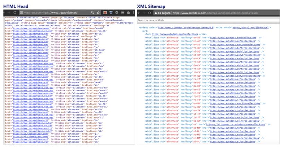This screenshot has width=284, height=148.
Task: Follow the https://www.tripadvisor.com.tr/ link
Action: click(33, 66)
